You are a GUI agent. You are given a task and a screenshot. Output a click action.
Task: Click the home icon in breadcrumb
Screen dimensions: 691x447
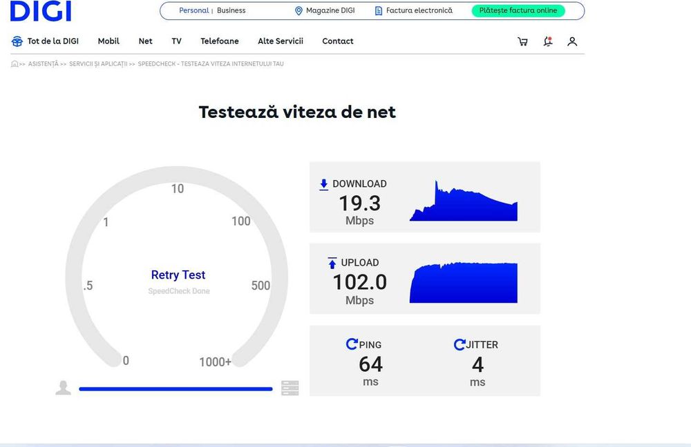[x=15, y=63]
